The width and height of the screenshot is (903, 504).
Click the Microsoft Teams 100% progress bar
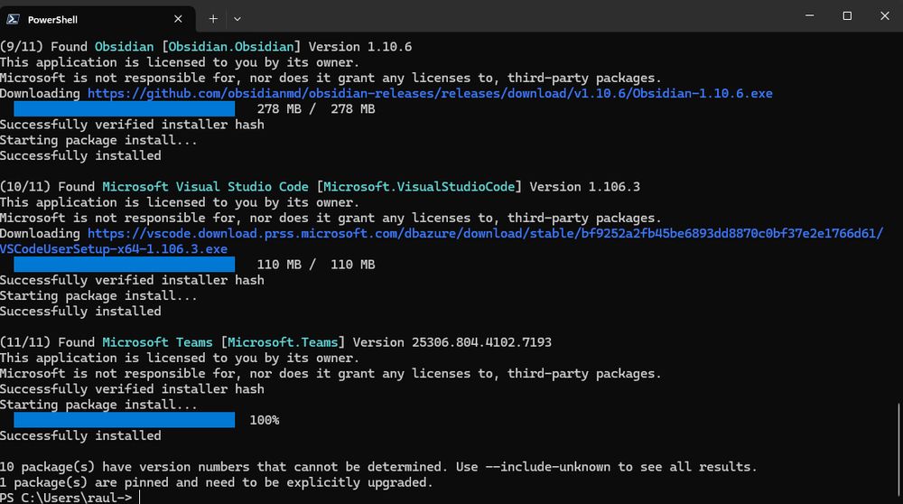125,420
